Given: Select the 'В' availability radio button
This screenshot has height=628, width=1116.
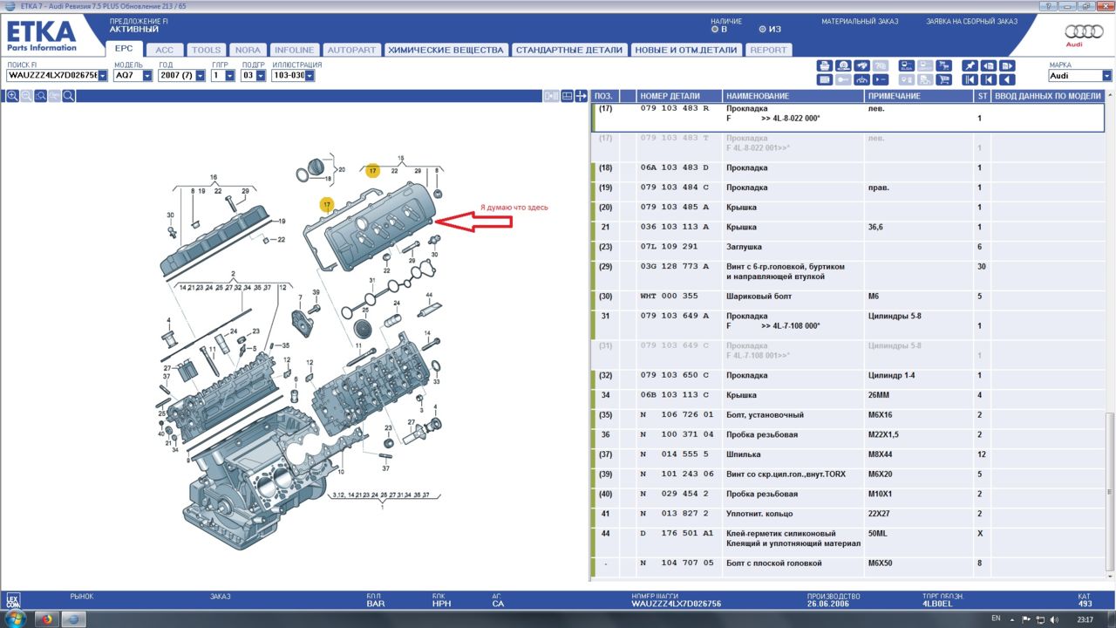Looking at the screenshot, I should pyautogui.click(x=714, y=29).
